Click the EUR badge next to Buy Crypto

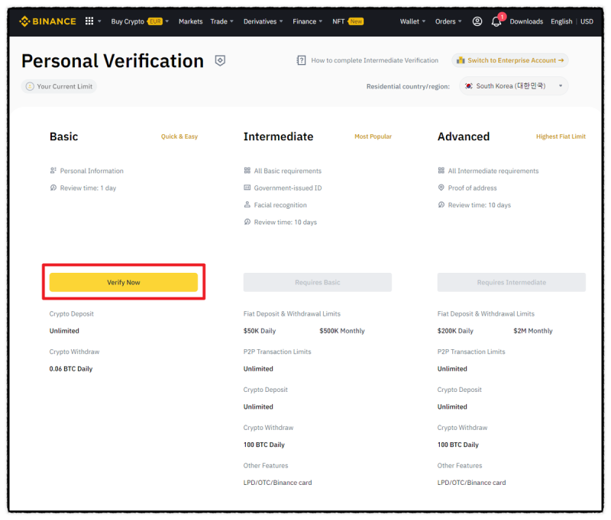[x=155, y=21]
